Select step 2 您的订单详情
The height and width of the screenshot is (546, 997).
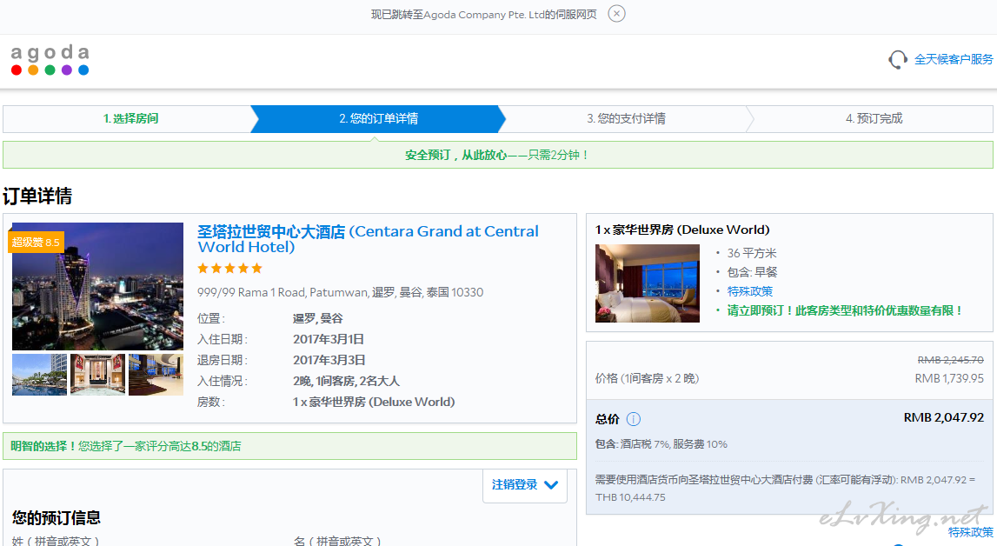pyautogui.click(x=378, y=119)
